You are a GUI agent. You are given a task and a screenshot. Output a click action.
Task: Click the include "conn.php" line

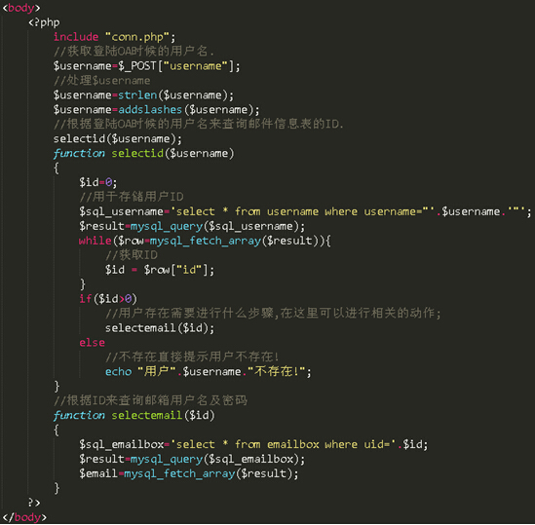tap(114, 37)
